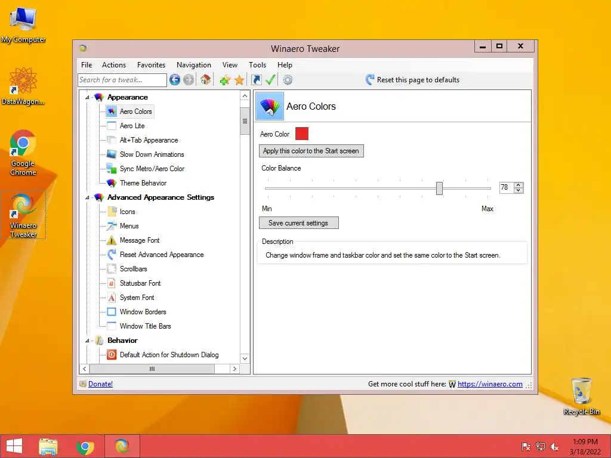Click the Reset Advanced Appearance icon
The height and width of the screenshot is (458, 611).
tap(112, 255)
